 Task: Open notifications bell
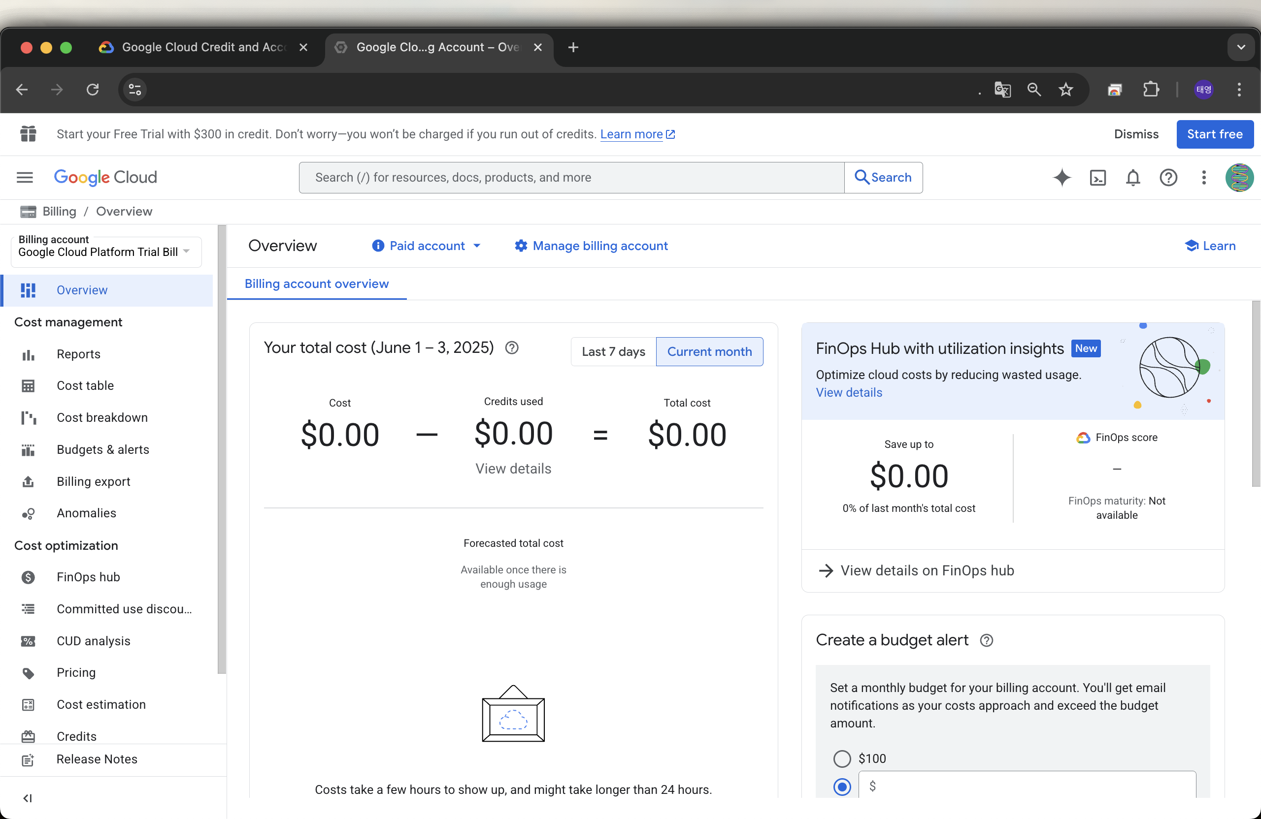click(x=1133, y=177)
